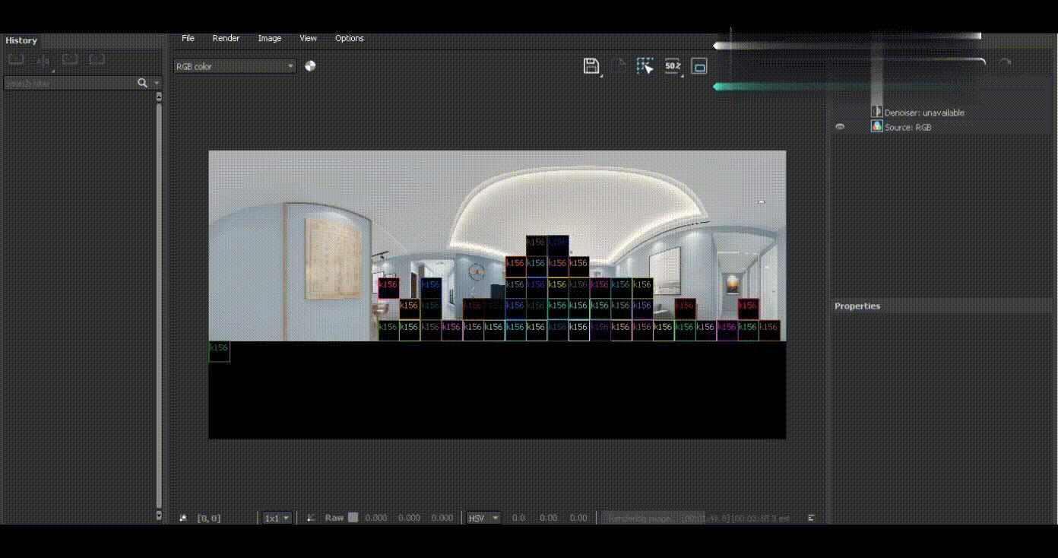Image resolution: width=1058 pixels, height=558 pixels.
Task: Click the Denoiser layer icon
Action: (x=876, y=112)
